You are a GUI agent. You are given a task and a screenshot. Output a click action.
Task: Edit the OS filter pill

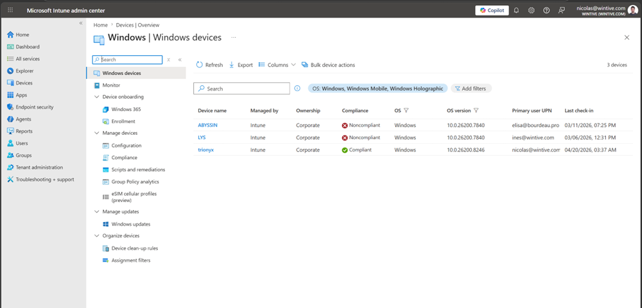(377, 89)
